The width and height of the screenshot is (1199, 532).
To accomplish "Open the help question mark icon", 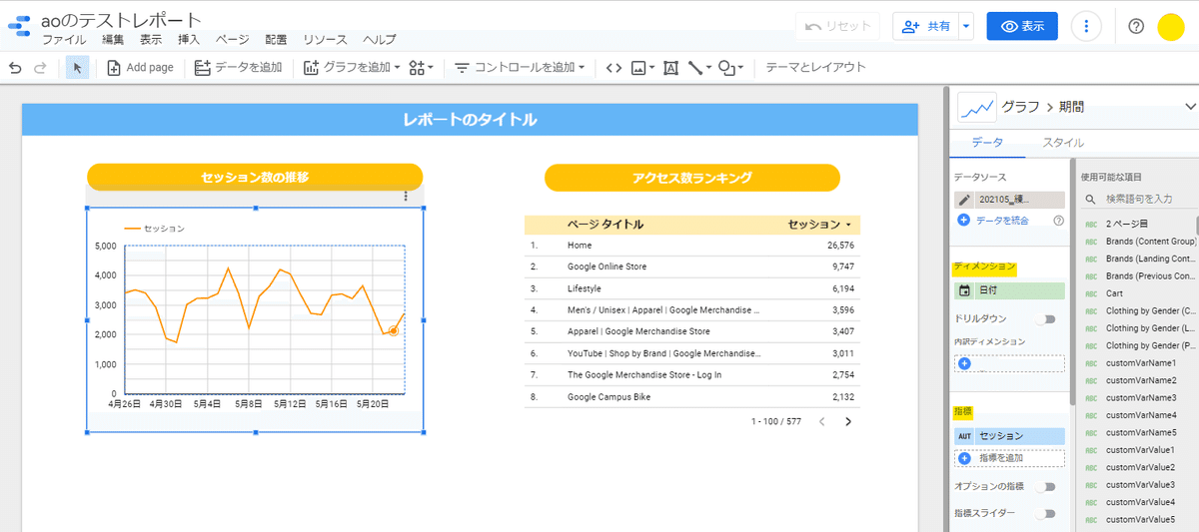I will pos(1136,27).
